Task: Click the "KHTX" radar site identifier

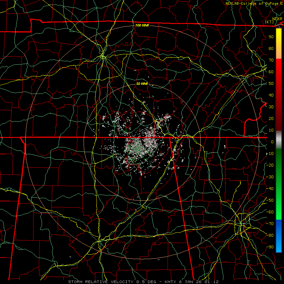Action: click(x=170, y=282)
